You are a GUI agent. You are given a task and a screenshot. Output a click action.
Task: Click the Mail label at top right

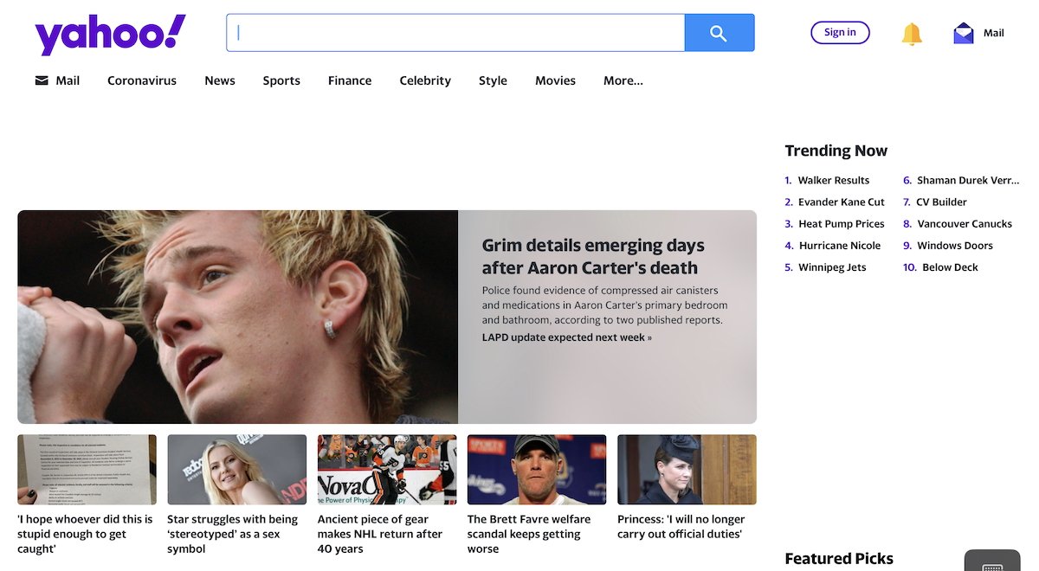[994, 33]
